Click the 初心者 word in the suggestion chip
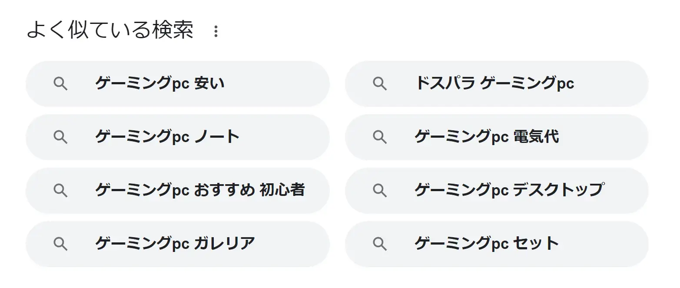 (x=282, y=190)
